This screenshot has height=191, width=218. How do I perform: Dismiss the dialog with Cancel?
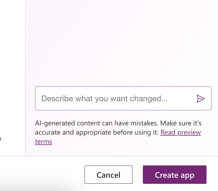click(x=108, y=175)
